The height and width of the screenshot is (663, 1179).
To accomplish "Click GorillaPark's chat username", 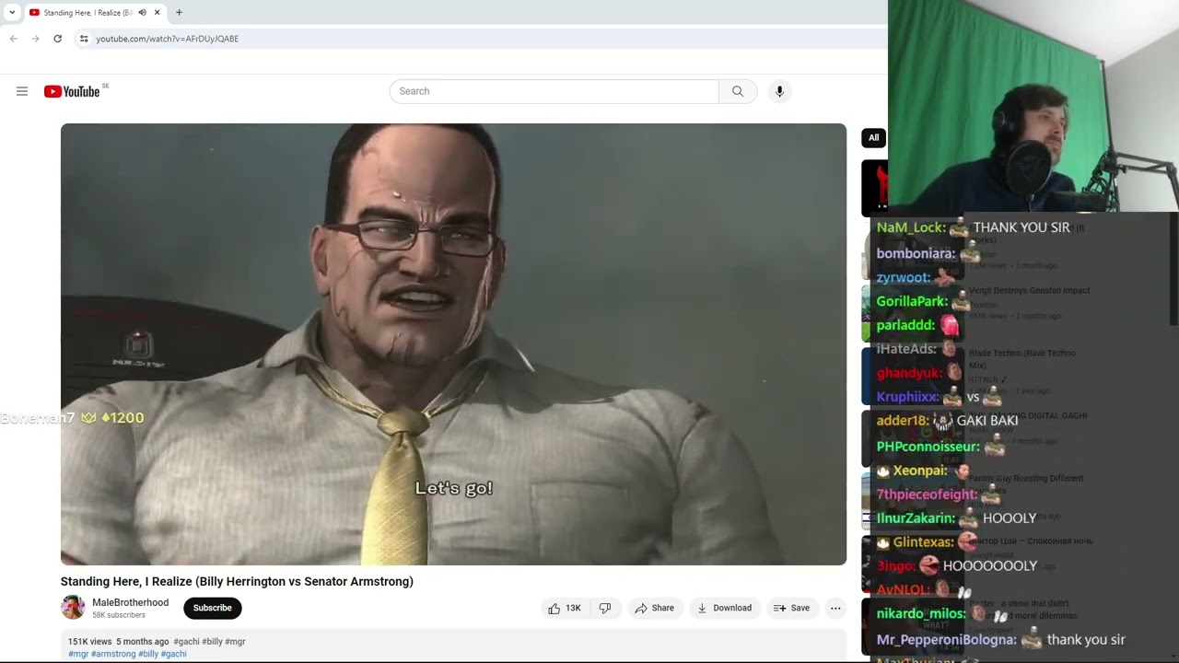I will (x=912, y=301).
